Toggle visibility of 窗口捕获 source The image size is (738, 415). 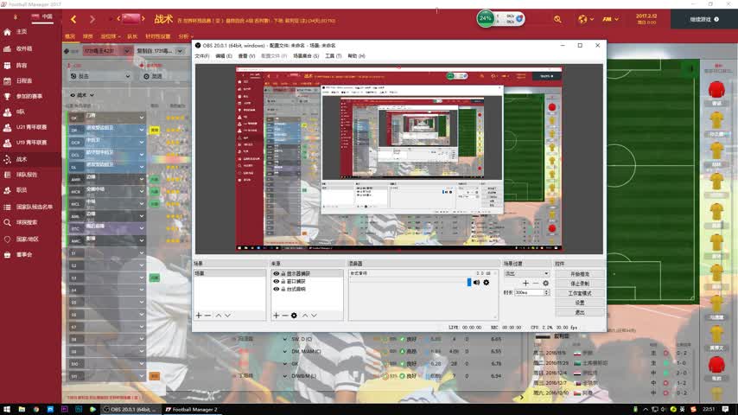coord(277,281)
